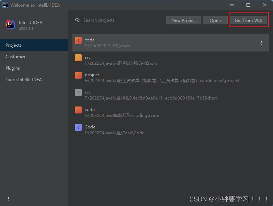Open Code project in Task folder
The image size is (273, 206).
click(171, 130)
